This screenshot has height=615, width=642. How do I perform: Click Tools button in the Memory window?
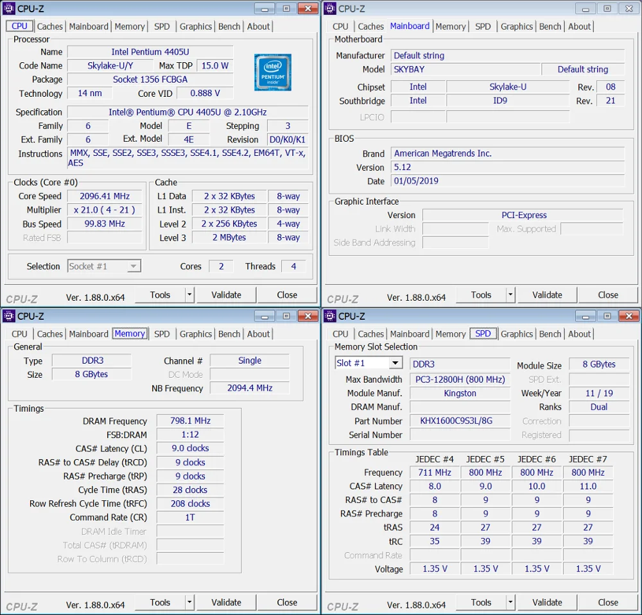[x=160, y=602]
